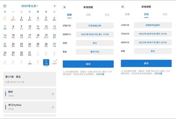Edit reminder content 打电话给父母 field
The width and height of the screenshot is (176, 119).
tap(95, 26)
